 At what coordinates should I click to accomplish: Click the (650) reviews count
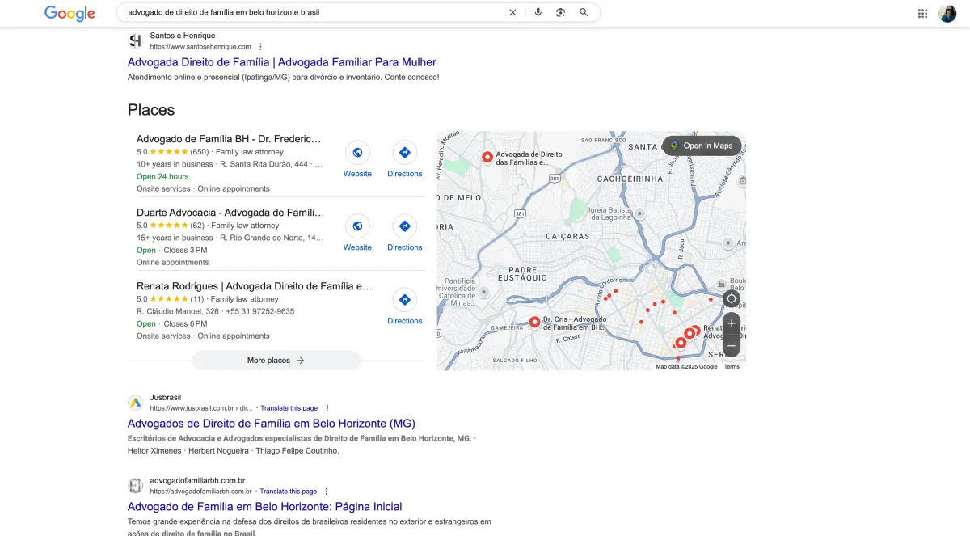(200, 152)
